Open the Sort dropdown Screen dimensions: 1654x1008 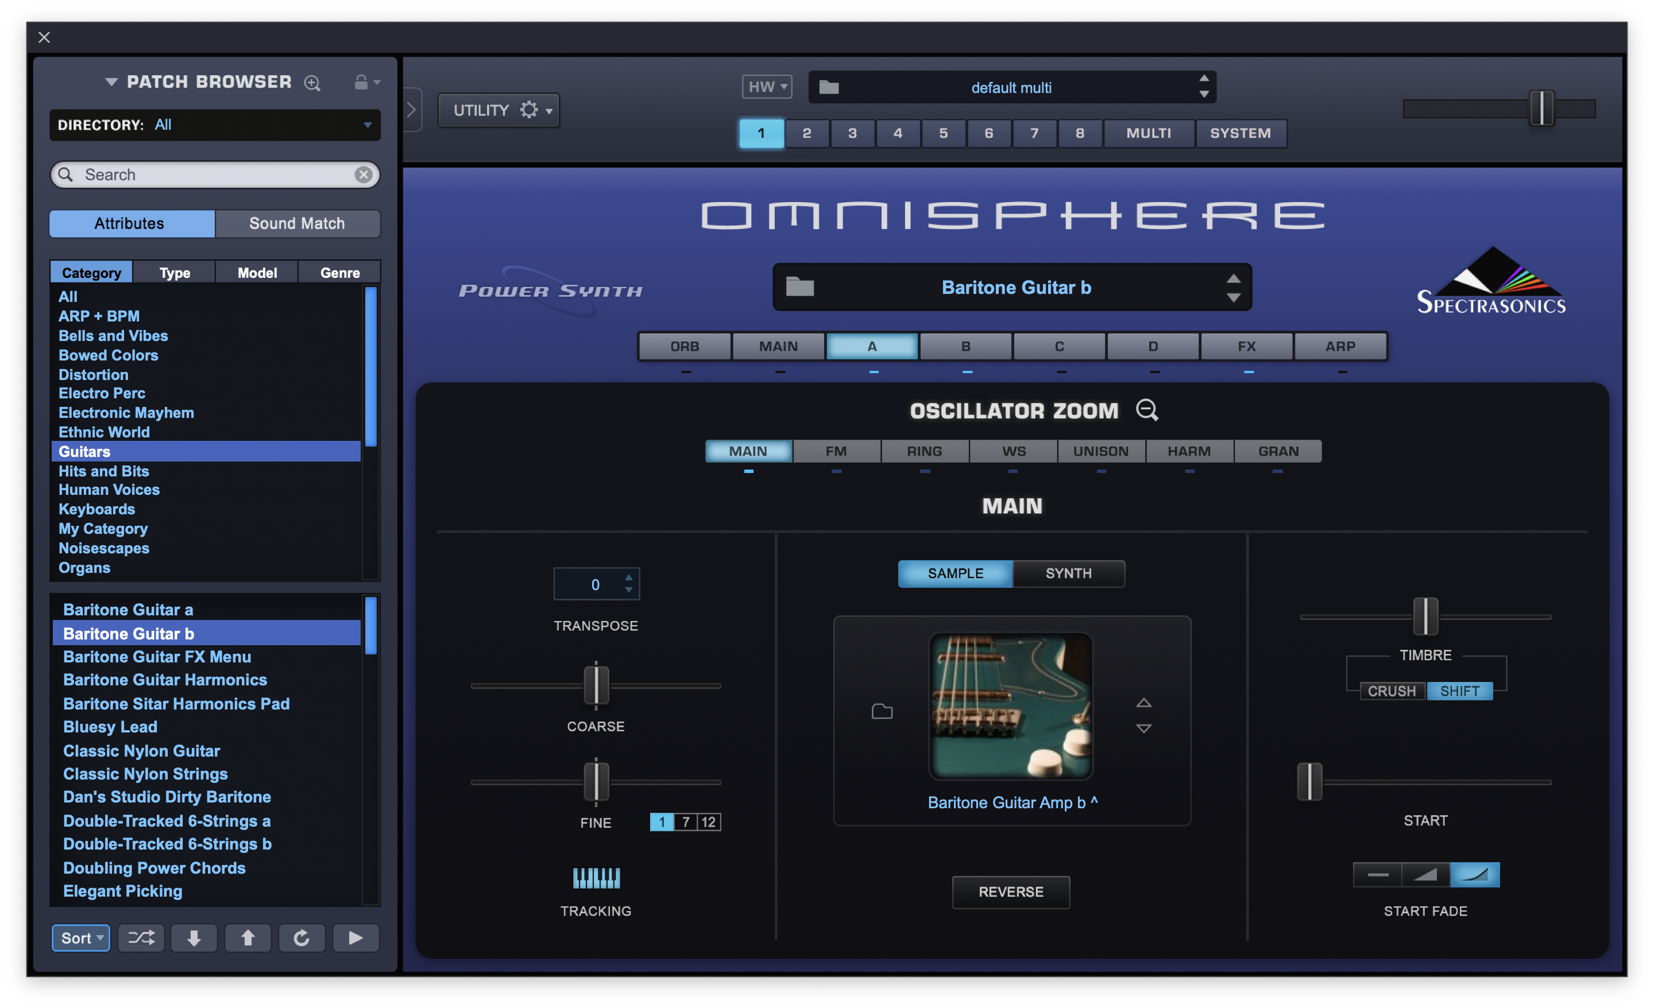point(81,937)
